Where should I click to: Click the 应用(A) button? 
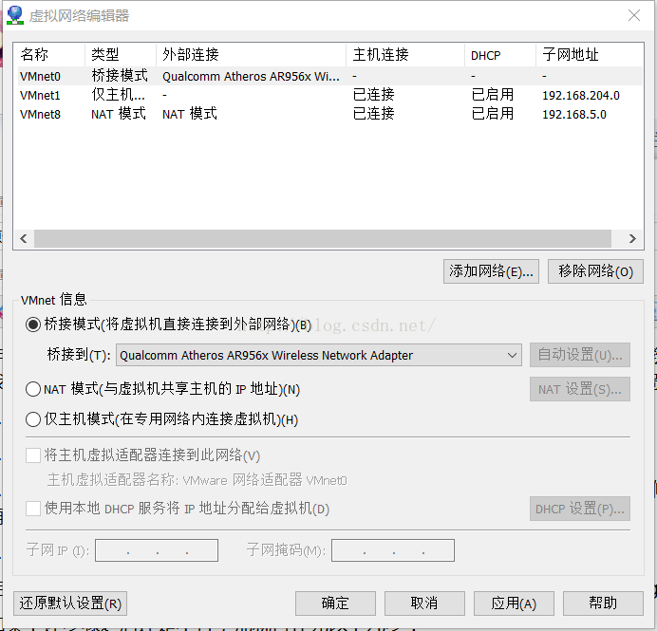(x=514, y=603)
